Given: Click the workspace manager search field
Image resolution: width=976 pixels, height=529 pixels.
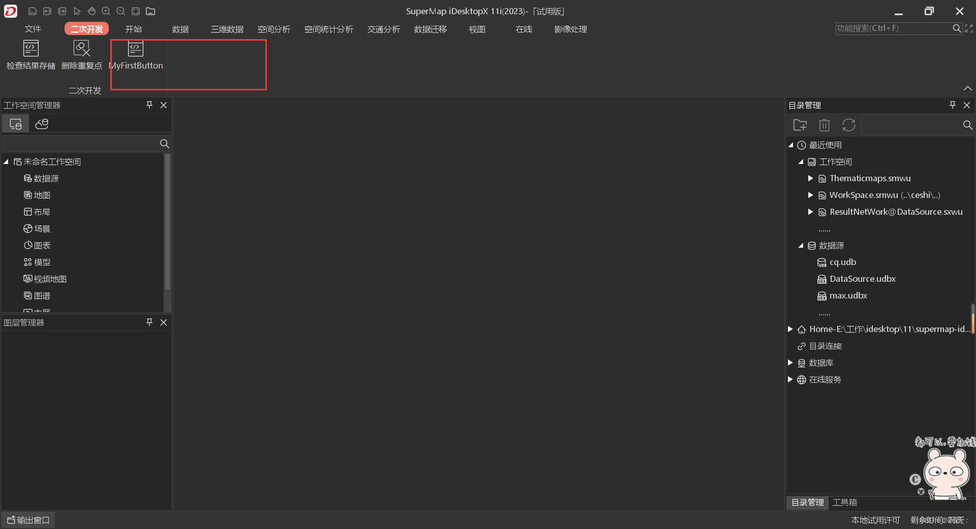Looking at the screenshot, I should click(x=81, y=144).
